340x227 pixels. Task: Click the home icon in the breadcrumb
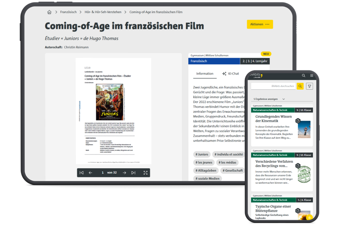pyautogui.click(x=49, y=12)
